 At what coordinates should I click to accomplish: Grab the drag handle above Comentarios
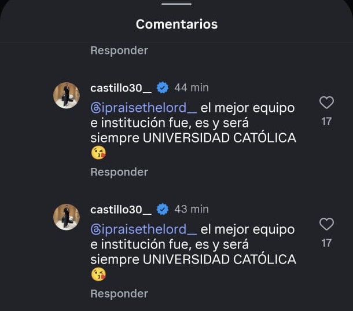(176, 3)
